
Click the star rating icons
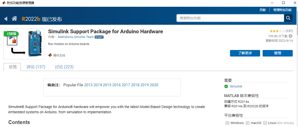click(x=277, y=31)
